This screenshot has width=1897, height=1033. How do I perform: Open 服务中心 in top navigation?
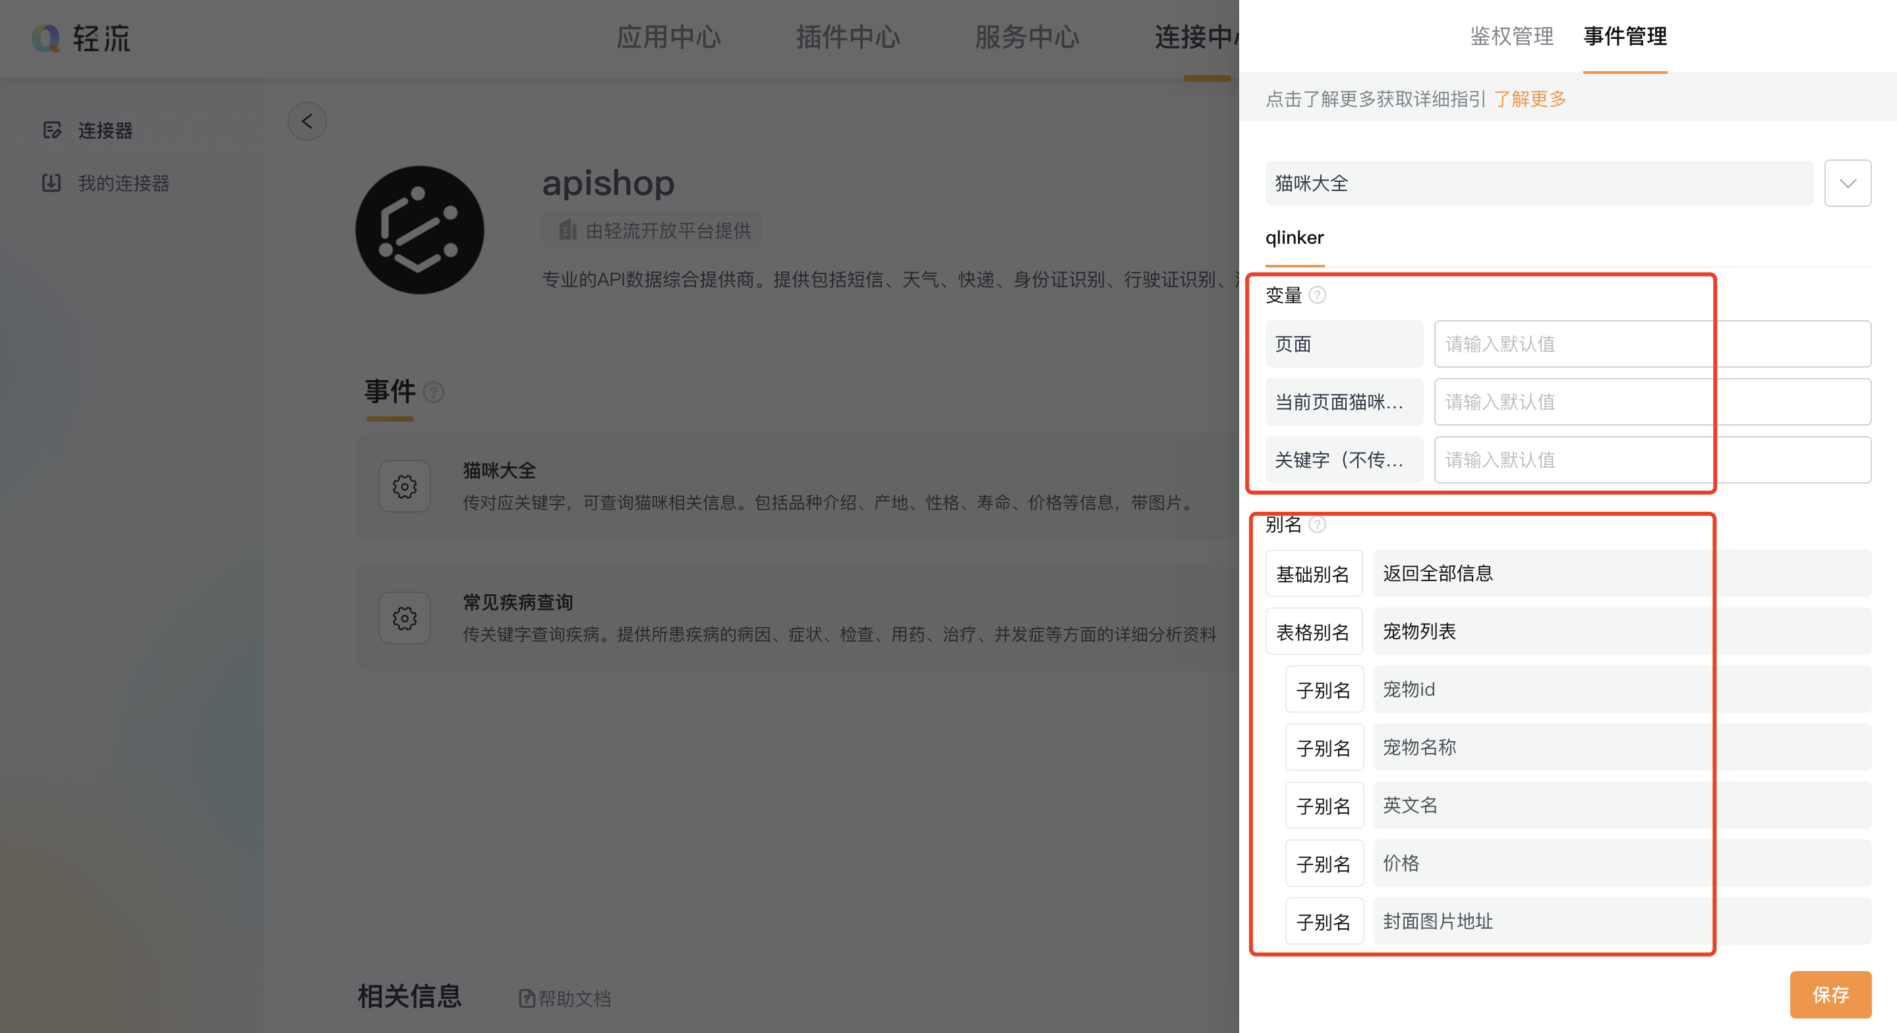pyautogui.click(x=1026, y=38)
